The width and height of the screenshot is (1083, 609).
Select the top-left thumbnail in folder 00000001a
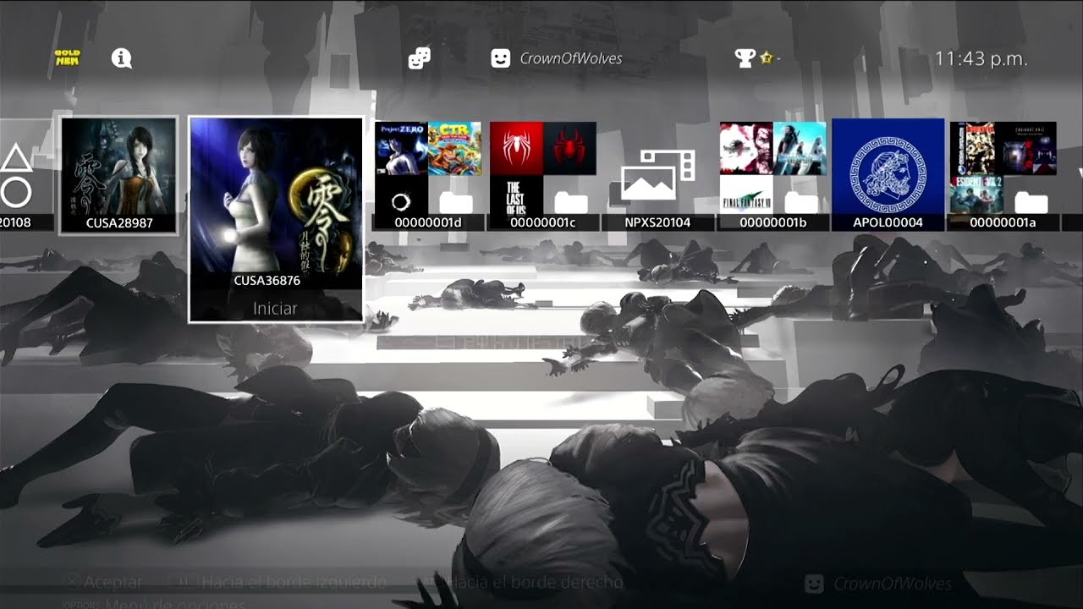pyautogui.click(x=976, y=148)
